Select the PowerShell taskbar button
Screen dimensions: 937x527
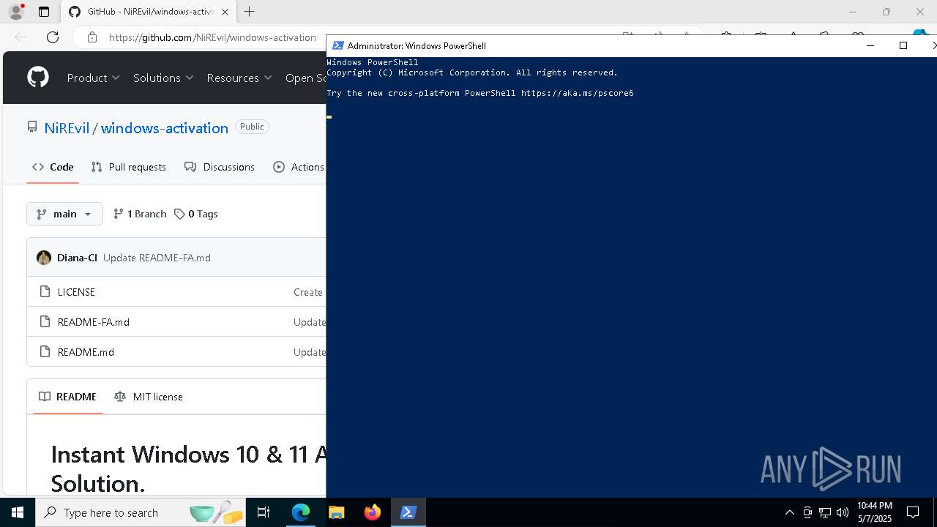tap(408, 512)
